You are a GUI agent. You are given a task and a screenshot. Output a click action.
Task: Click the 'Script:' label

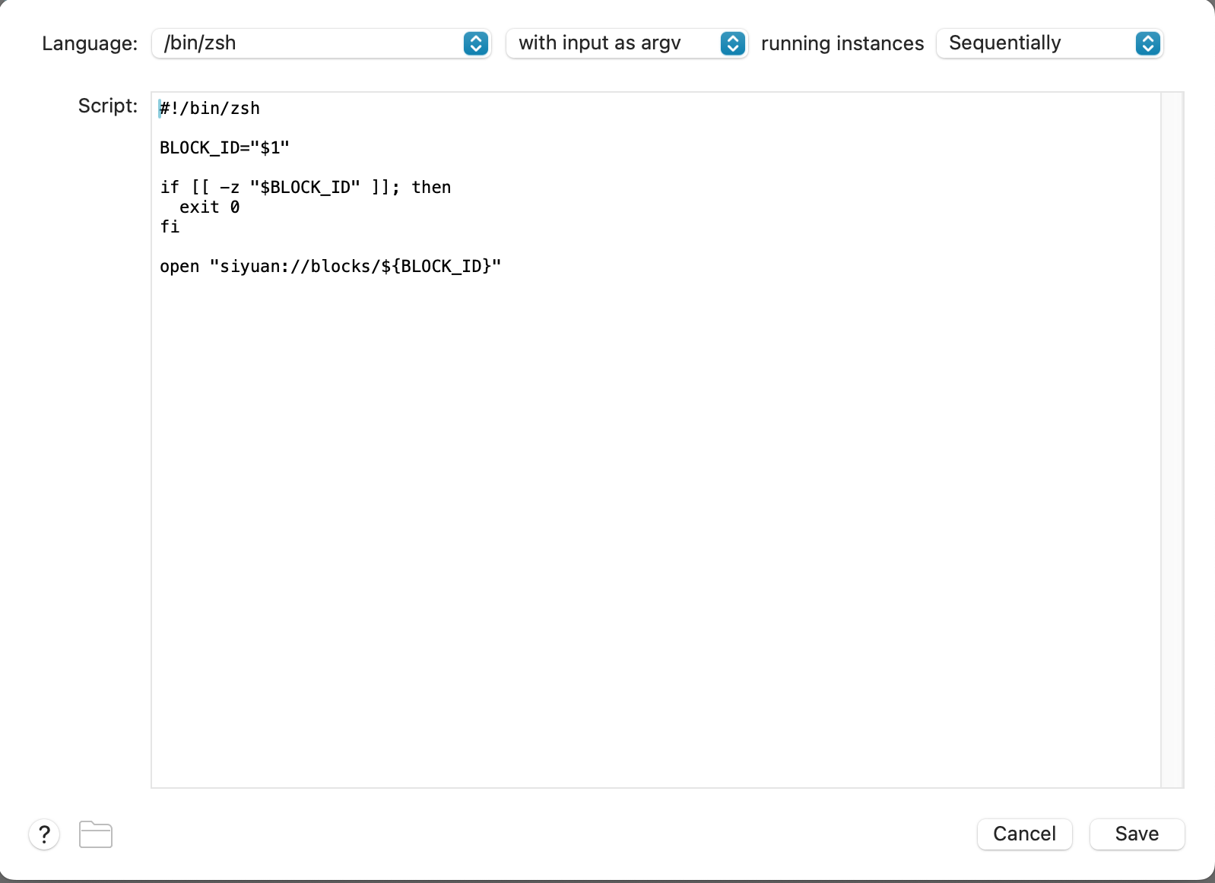tap(108, 106)
